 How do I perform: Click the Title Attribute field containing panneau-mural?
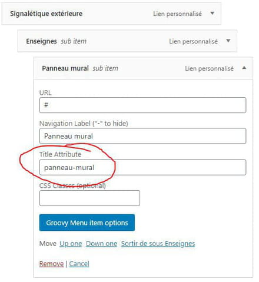pyautogui.click(x=142, y=167)
